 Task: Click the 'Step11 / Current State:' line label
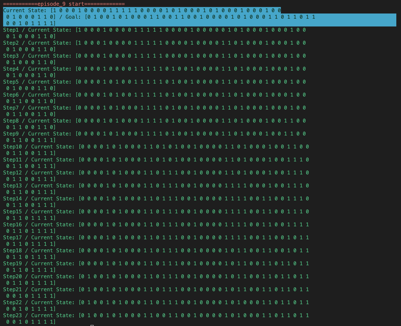[x=39, y=160]
